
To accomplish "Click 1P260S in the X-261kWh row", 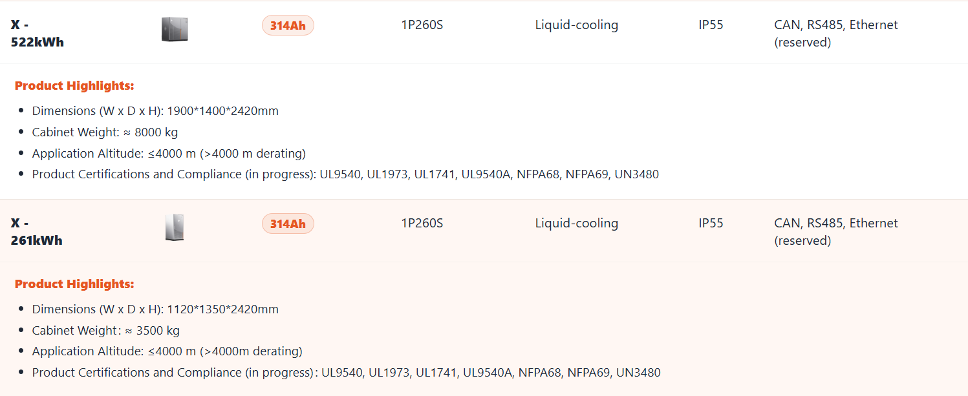I will click(x=422, y=224).
